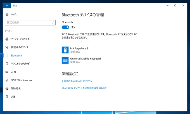Select MX Anywhere 2 device name
The height and width of the screenshot is (114, 190).
[79, 48]
